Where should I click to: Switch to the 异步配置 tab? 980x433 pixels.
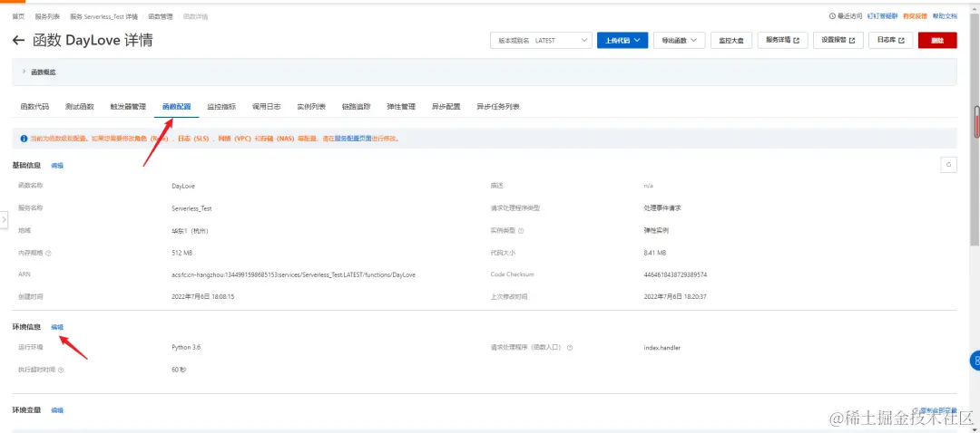tap(446, 107)
